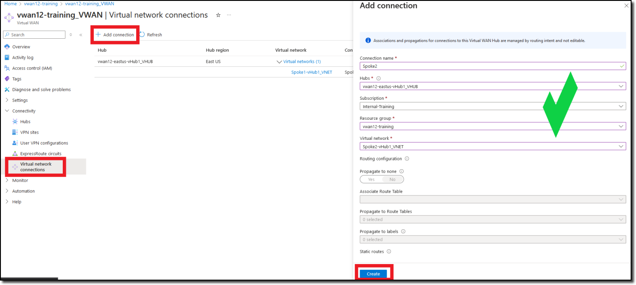Open the ellipsis more options menu

[x=229, y=15]
